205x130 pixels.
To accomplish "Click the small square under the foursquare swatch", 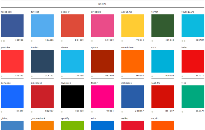I will pyautogui.click(x=184, y=41).
